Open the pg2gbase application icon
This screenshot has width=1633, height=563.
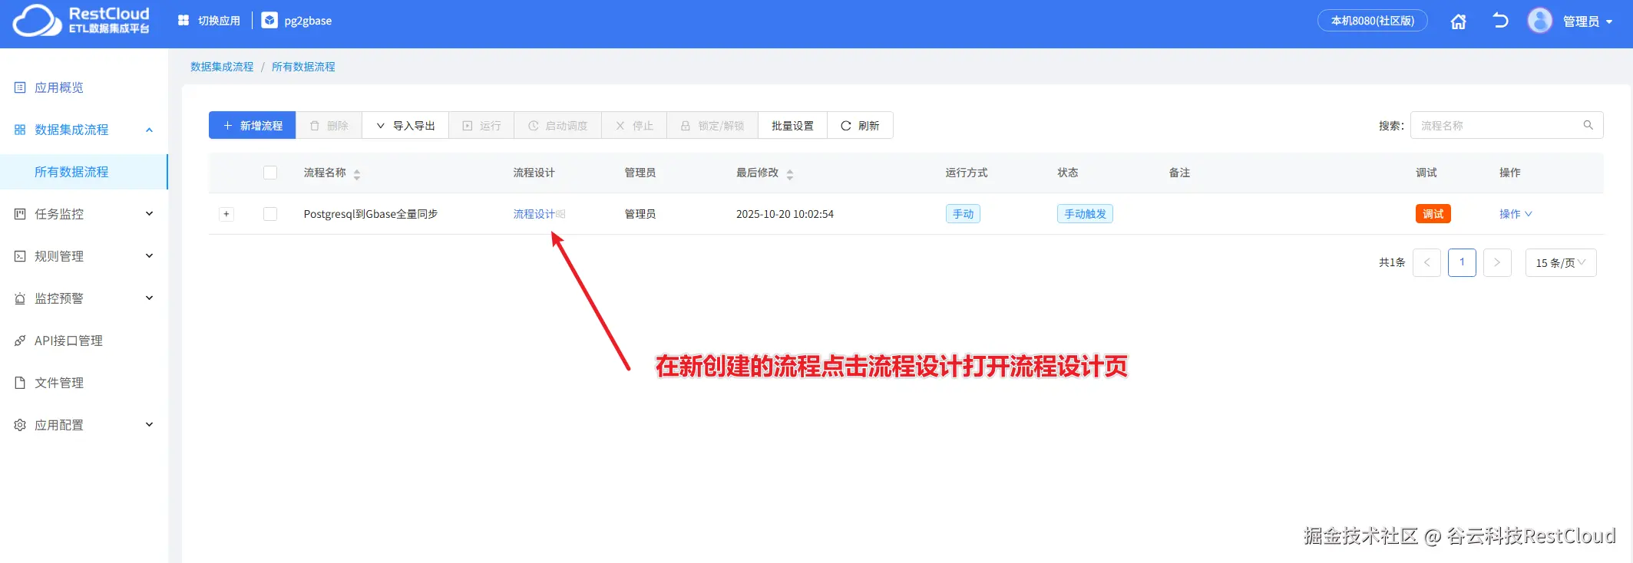[269, 21]
